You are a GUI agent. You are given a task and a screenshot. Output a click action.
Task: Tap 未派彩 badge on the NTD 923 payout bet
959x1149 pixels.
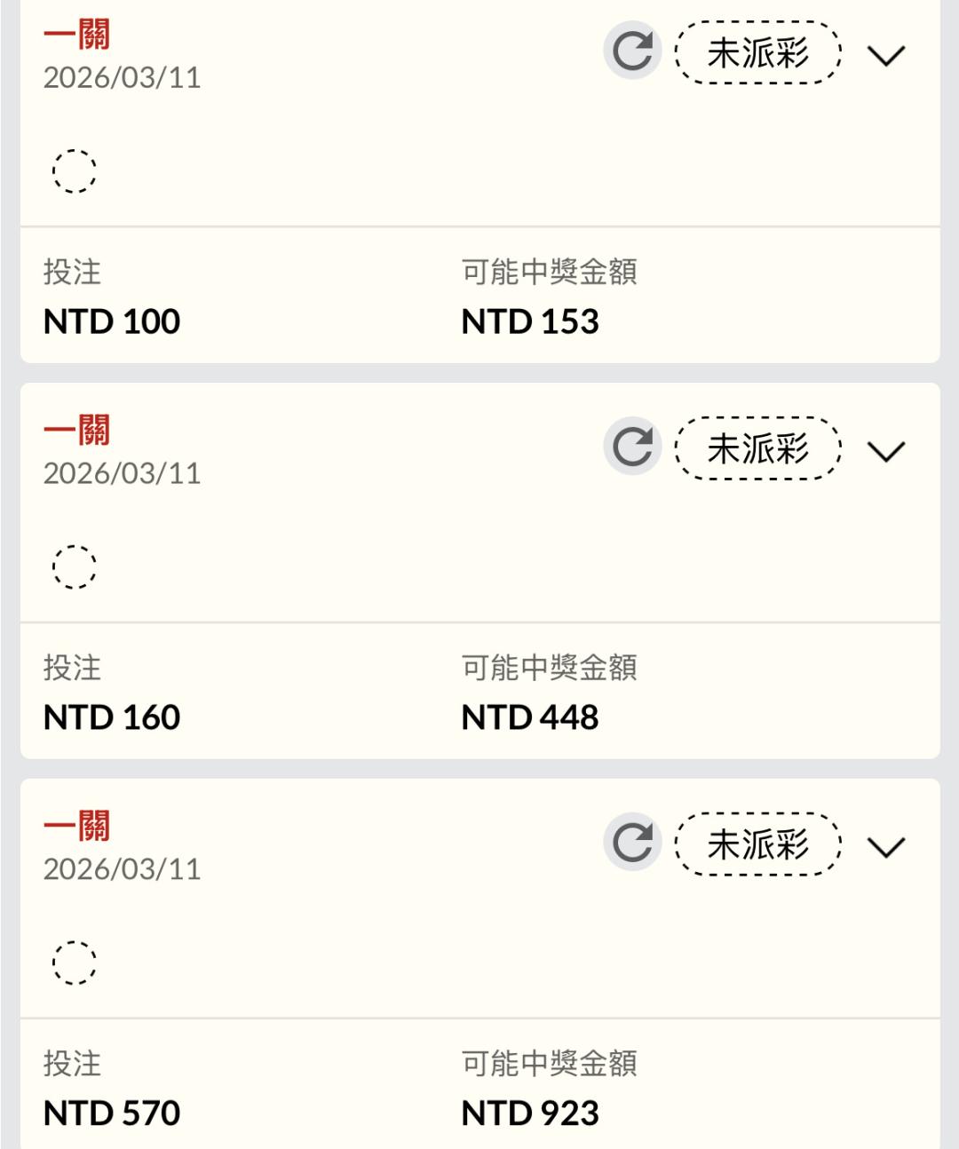[x=757, y=844]
